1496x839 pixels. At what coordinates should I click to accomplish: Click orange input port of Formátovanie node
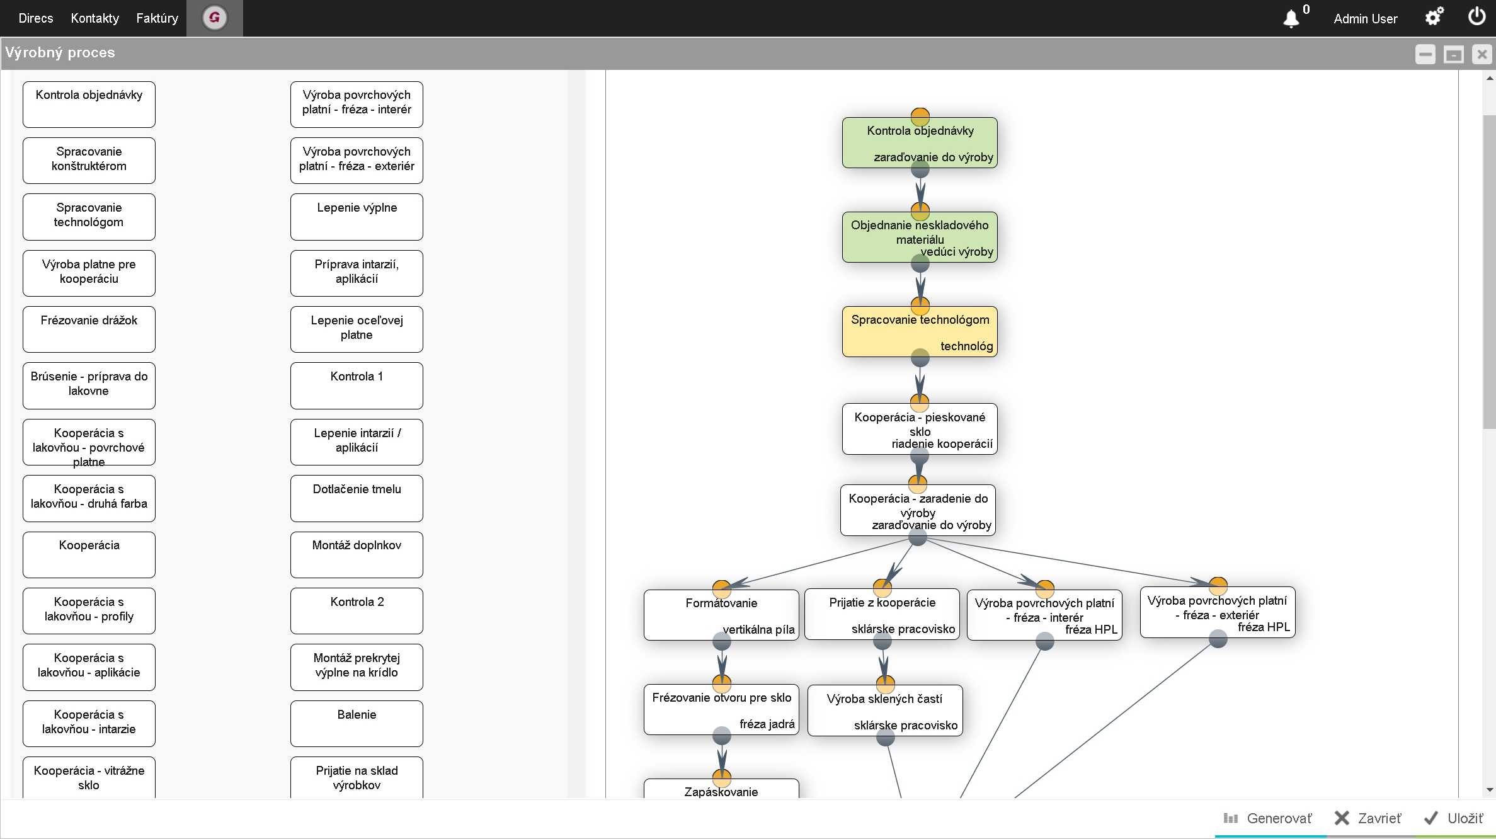point(722,590)
